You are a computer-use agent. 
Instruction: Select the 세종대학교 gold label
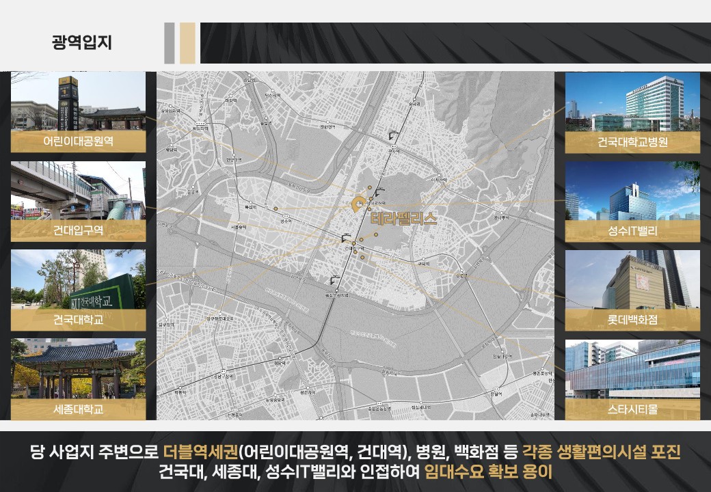coord(78,409)
